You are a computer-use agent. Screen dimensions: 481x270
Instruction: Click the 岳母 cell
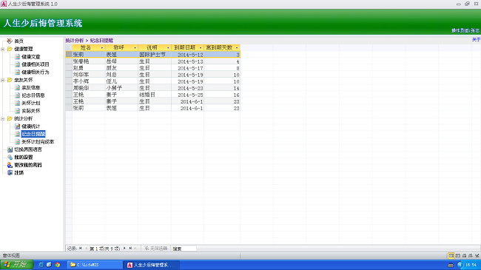(x=121, y=61)
